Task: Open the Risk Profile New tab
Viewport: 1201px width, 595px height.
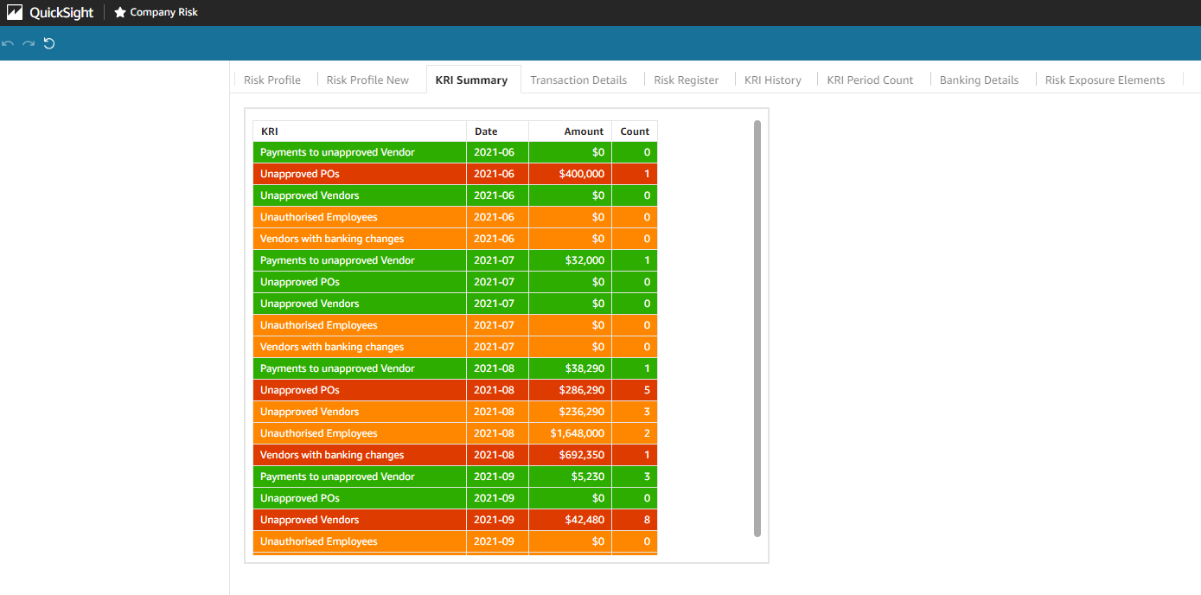Action: coord(367,80)
